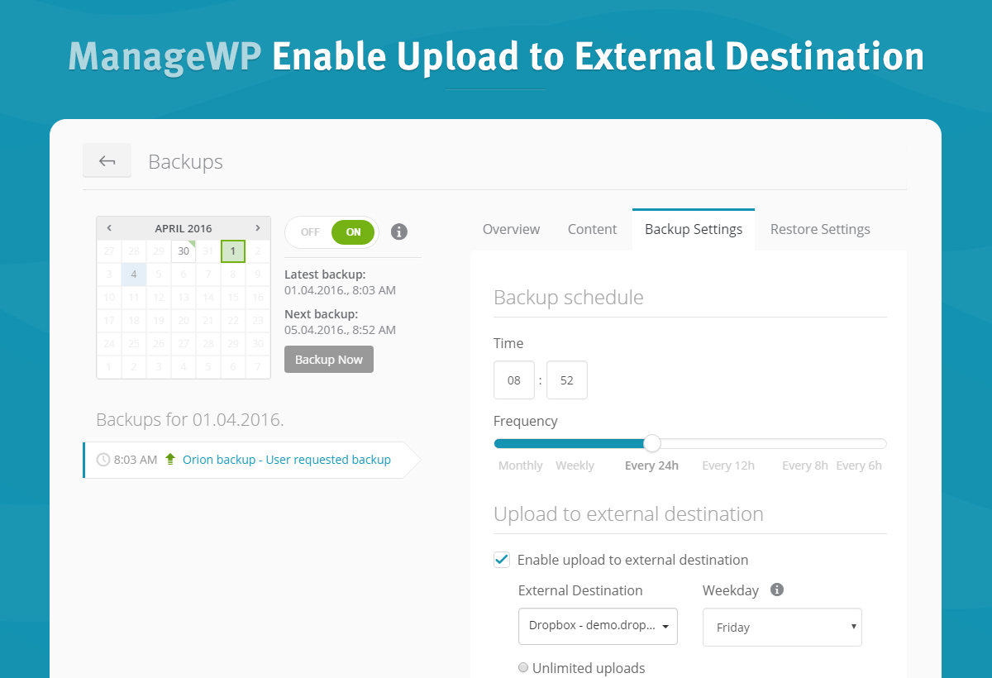Select day 12 in the calendar
Viewport: 992px width, 678px height.
click(x=159, y=298)
